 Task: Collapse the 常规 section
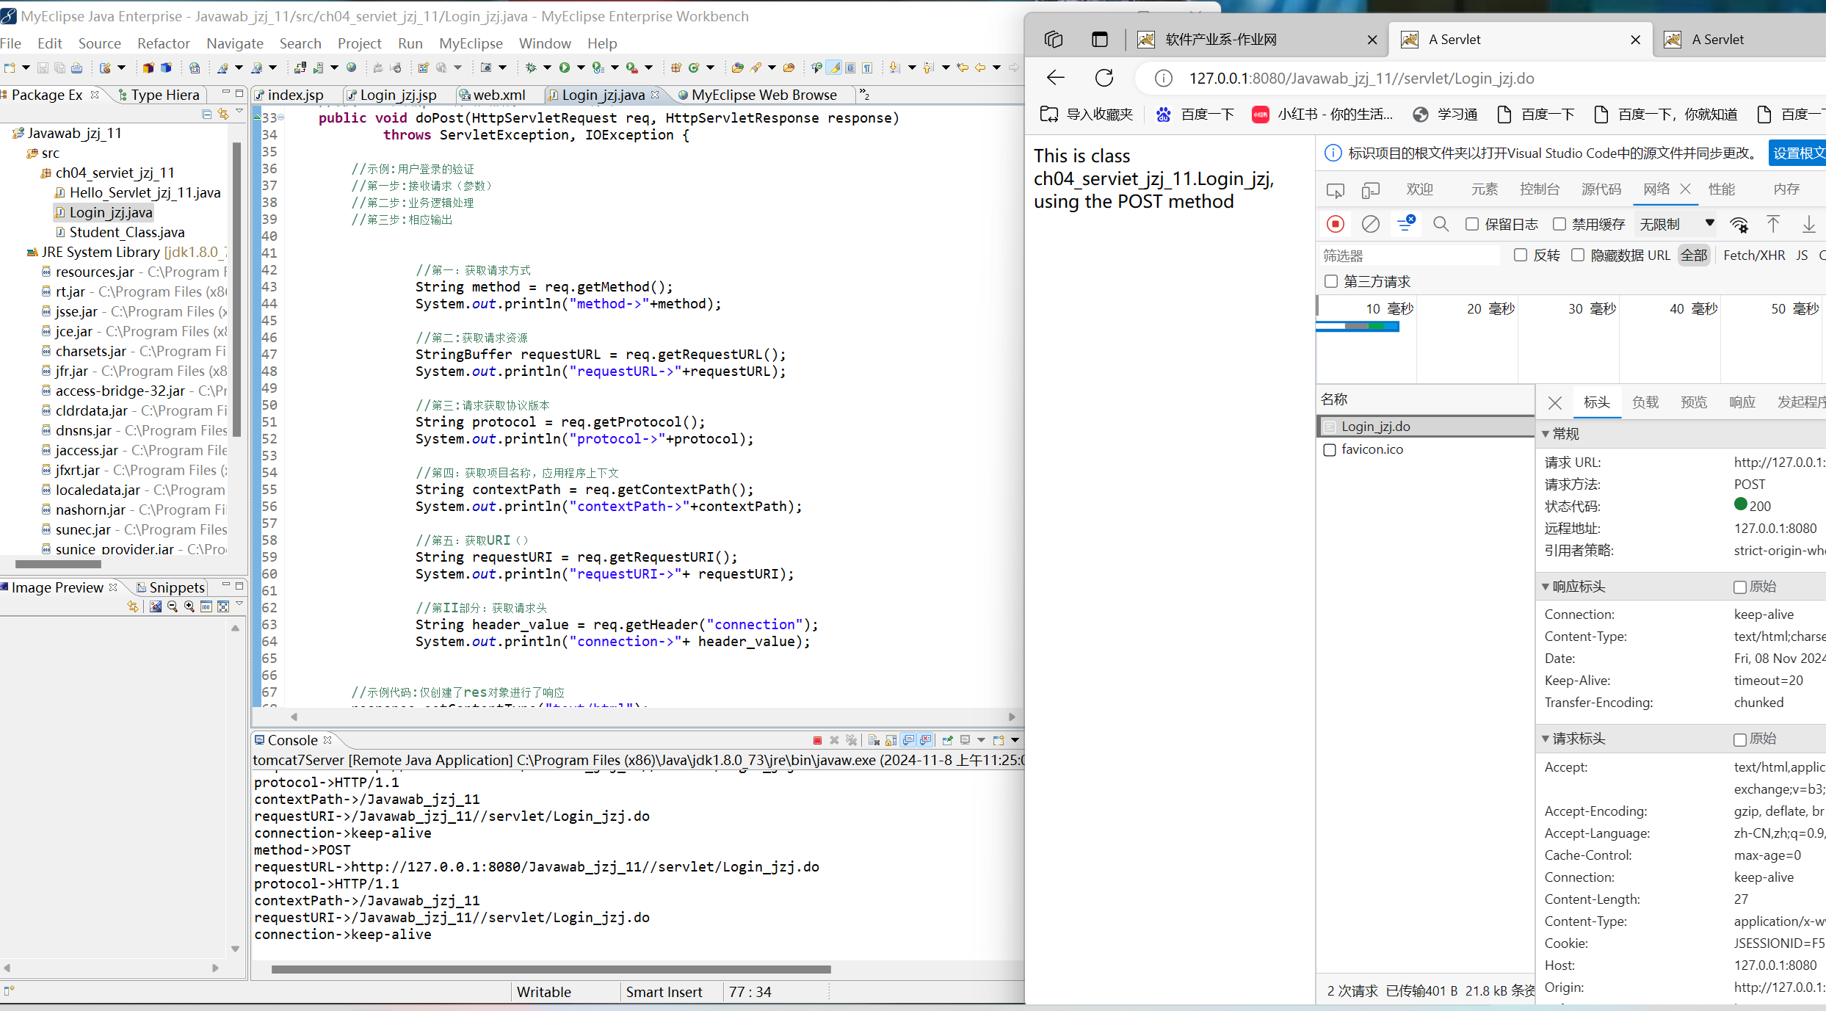pyautogui.click(x=1546, y=434)
